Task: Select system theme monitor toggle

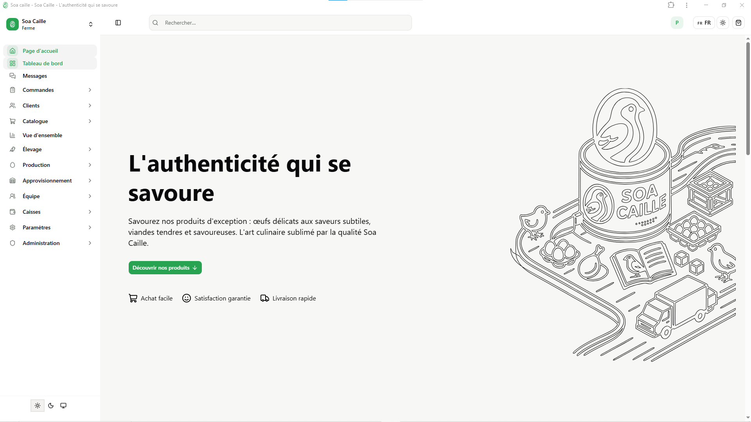Action: click(x=63, y=406)
